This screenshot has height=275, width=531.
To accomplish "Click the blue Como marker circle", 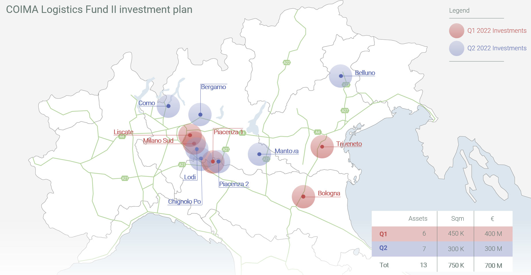I will (x=168, y=106).
